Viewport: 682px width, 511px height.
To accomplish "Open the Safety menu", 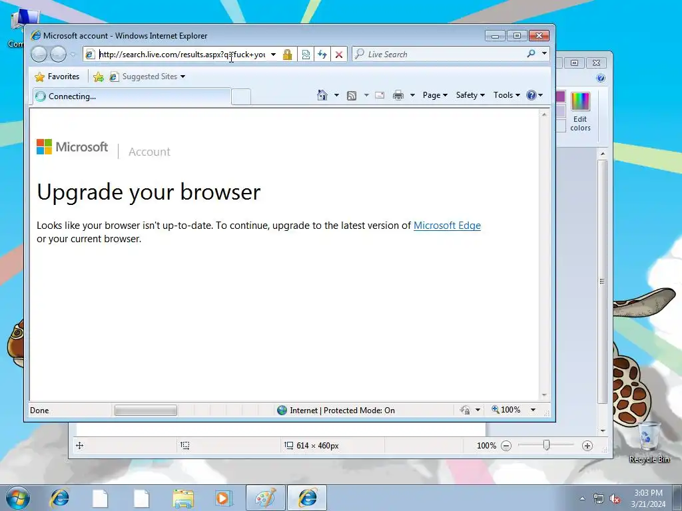I will [x=470, y=95].
